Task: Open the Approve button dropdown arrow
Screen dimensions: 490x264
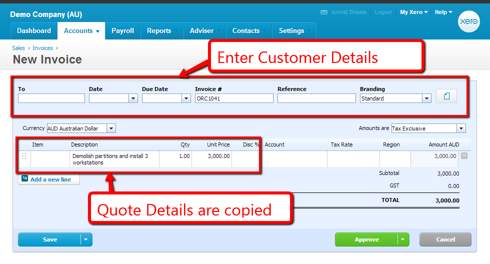Action: (403, 239)
